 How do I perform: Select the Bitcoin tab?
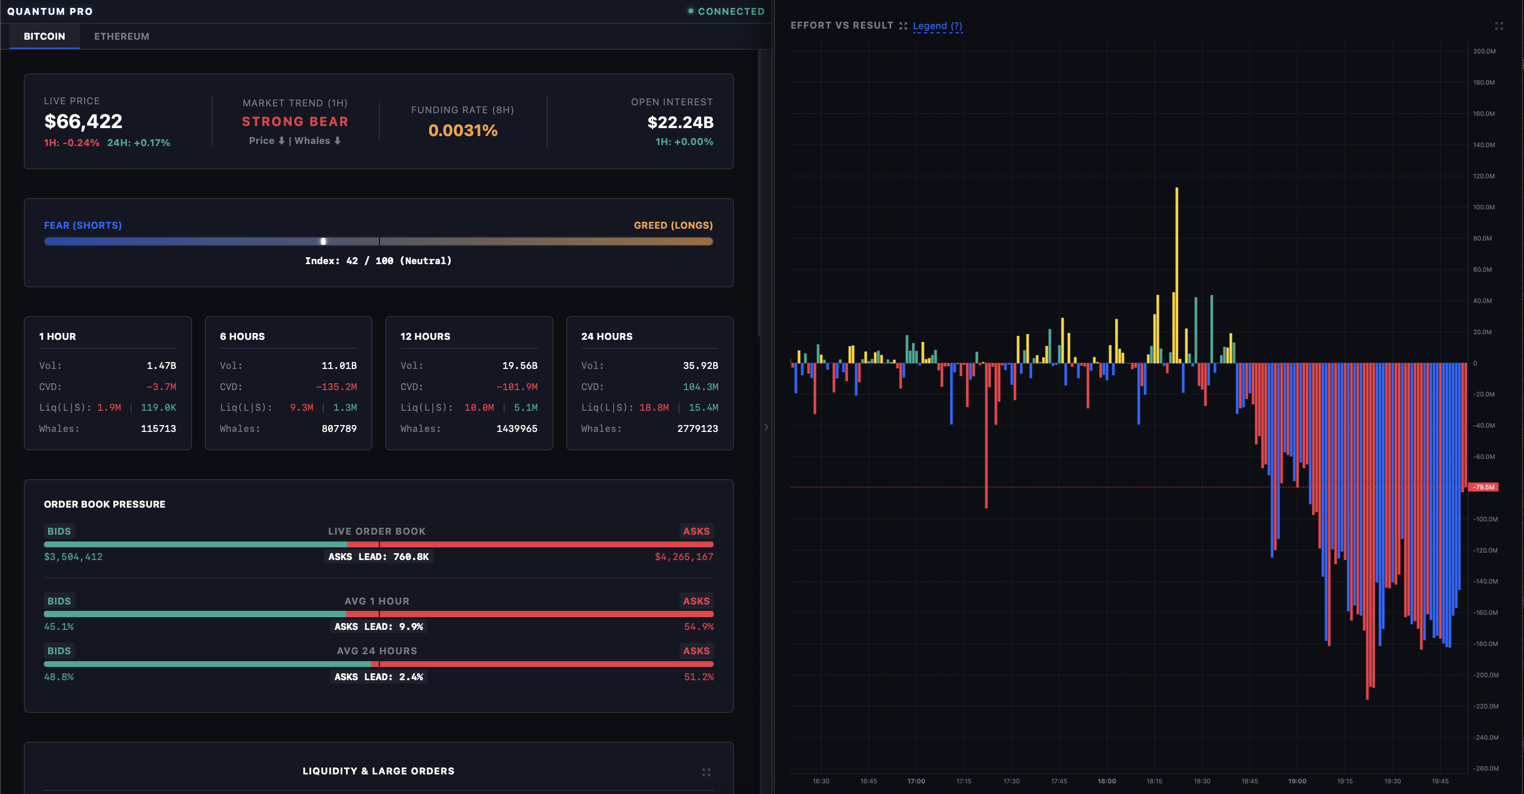tap(44, 36)
